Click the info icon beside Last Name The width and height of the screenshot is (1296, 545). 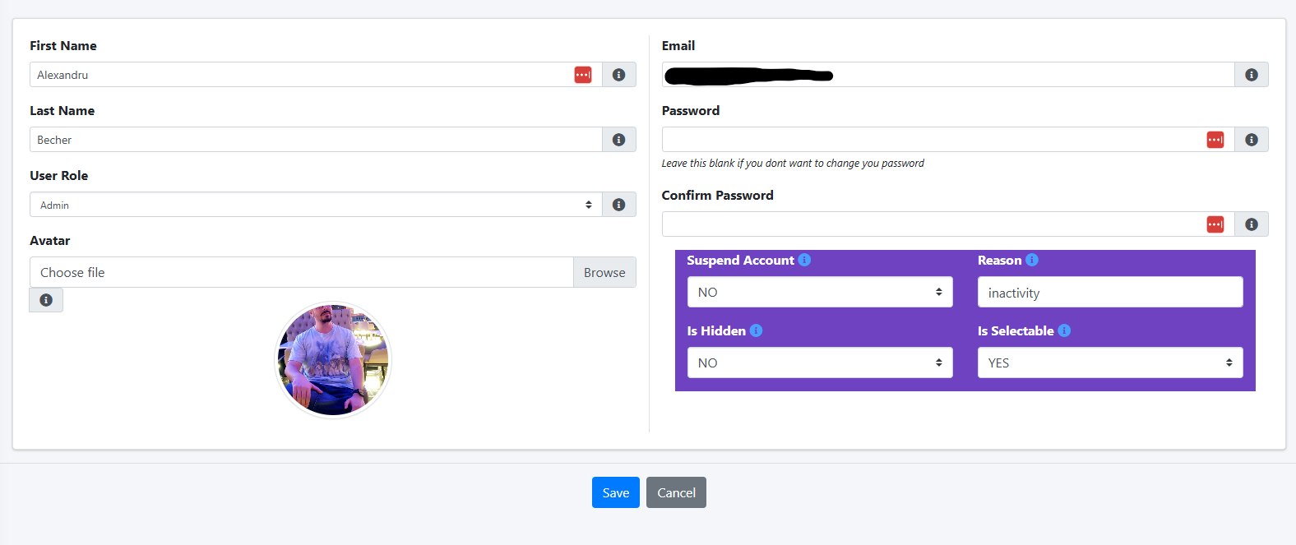[x=619, y=140]
